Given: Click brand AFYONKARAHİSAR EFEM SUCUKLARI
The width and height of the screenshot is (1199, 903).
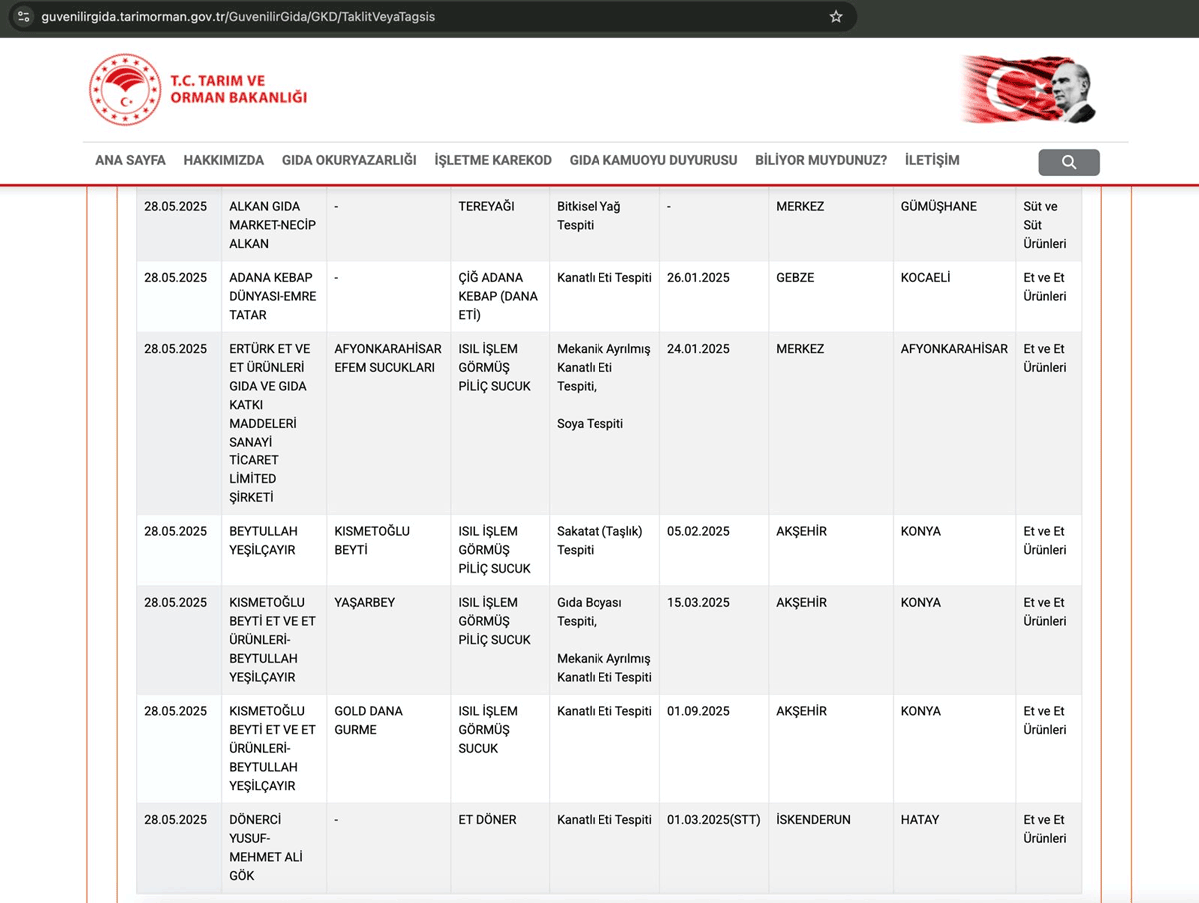Looking at the screenshot, I should click(388, 358).
